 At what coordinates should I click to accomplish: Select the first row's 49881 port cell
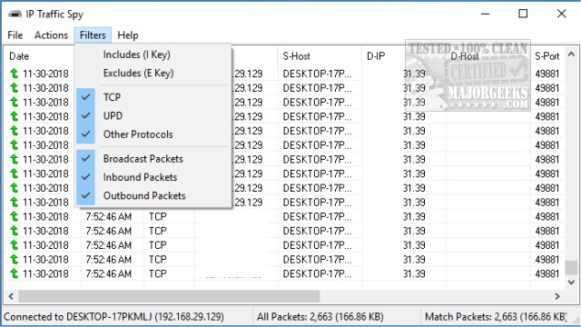pyautogui.click(x=547, y=74)
